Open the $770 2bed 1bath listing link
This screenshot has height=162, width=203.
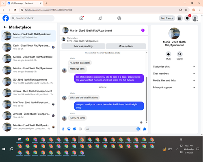83,41
